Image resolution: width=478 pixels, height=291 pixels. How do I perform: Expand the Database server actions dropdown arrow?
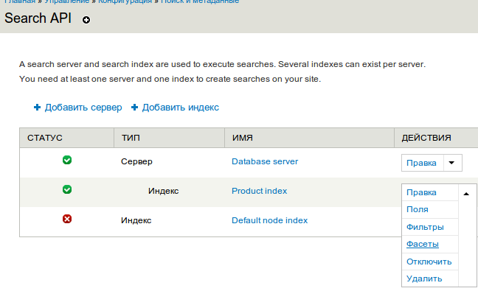(x=451, y=163)
